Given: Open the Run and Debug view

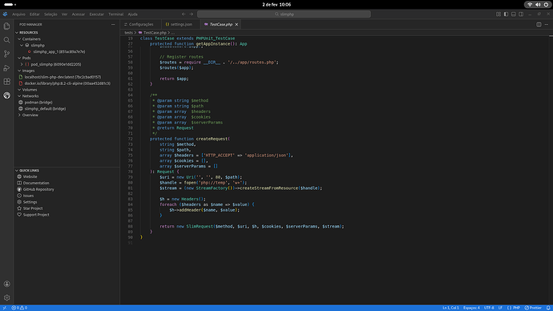Looking at the screenshot, I should click(x=6, y=67).
